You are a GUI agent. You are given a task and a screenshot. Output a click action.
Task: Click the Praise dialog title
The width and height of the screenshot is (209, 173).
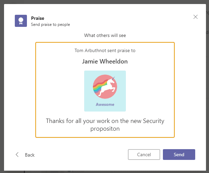click(38, 18)
